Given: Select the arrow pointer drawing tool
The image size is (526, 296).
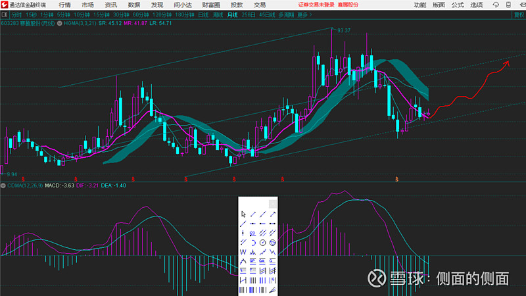Looking at the screenshot, I should (243, 214).
